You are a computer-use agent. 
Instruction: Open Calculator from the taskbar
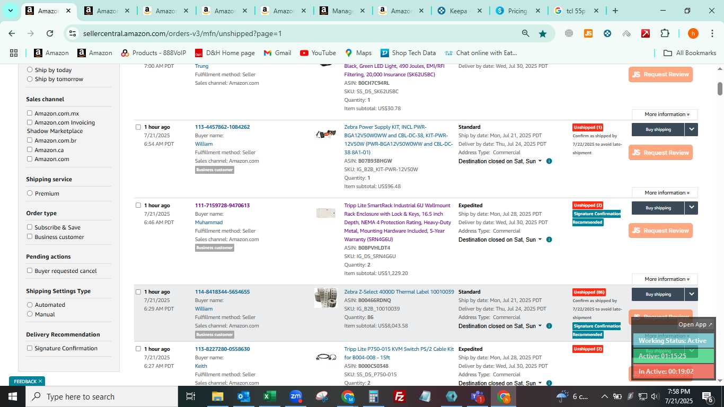tap(374, 396)
